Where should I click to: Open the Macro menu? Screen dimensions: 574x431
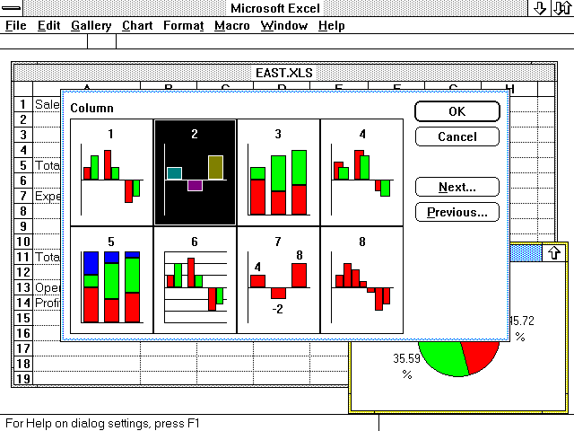coord(232,26)
